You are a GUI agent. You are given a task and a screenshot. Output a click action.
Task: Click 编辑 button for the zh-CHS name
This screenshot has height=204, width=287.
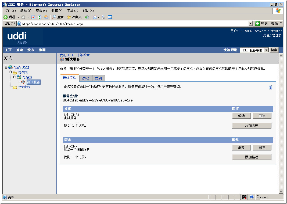tap(241, 116)
